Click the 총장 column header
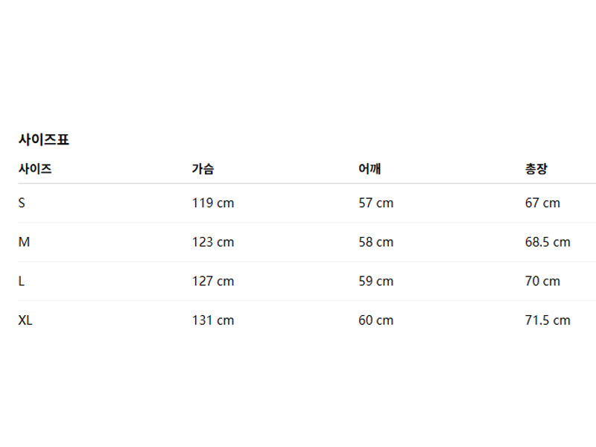596x447 pixels. [536, 169]
